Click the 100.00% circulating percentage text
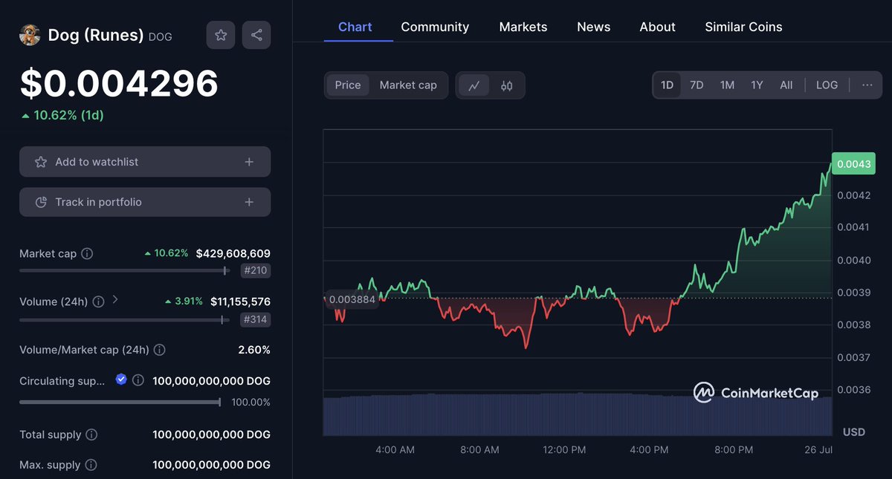The width and height of the screenshot is (892, 479). 250,403
